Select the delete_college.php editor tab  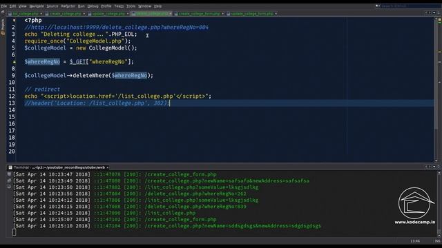coord(152,14)
